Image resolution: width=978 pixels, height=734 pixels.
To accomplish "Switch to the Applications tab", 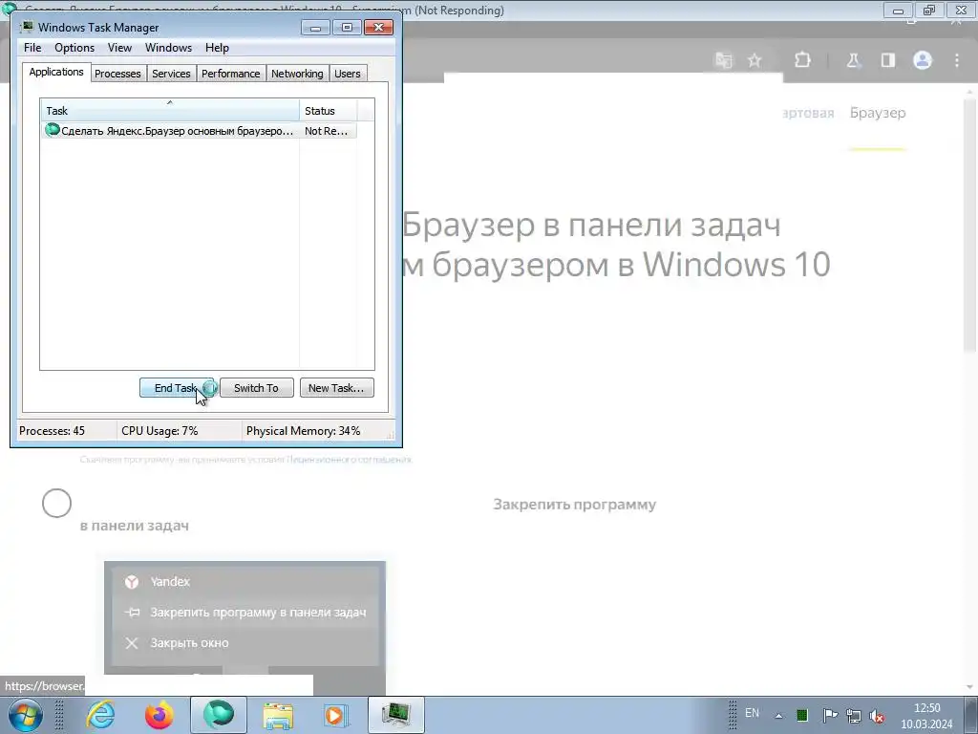I will (x=56, y=72).
